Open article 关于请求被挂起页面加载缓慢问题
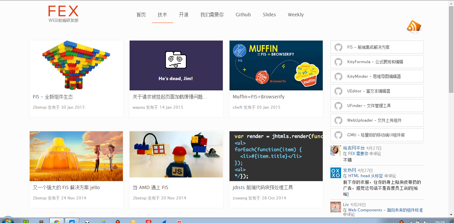This screenshot has height=223, width=454. pos(170,97)
